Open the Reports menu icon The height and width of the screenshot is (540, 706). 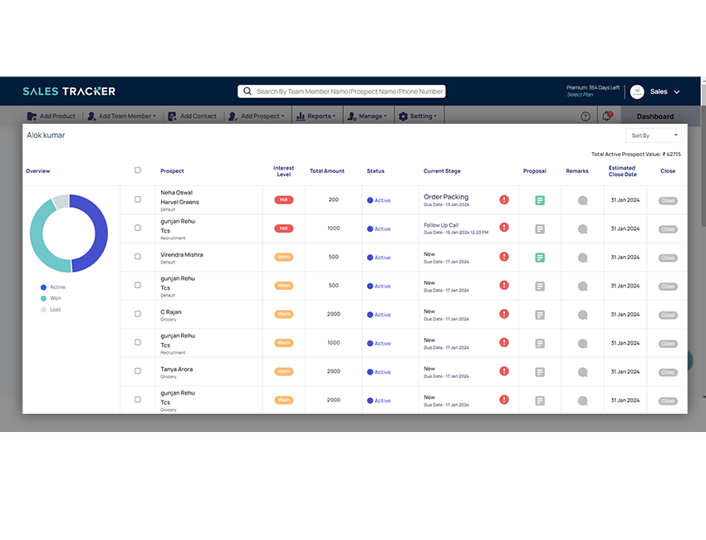click(300, 115)
